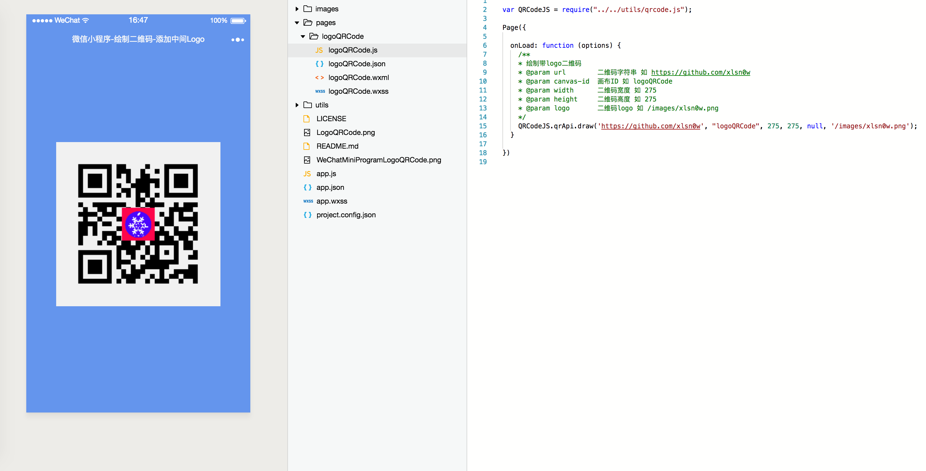The width and height of the screenshot is (926, 471).
Task: Select the wxss icon of logoQRCode.wxss
Action: point(320,91)
